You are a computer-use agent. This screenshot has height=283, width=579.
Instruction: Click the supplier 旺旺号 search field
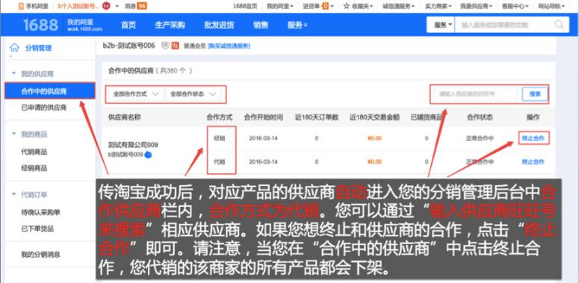tap(476, 94)
